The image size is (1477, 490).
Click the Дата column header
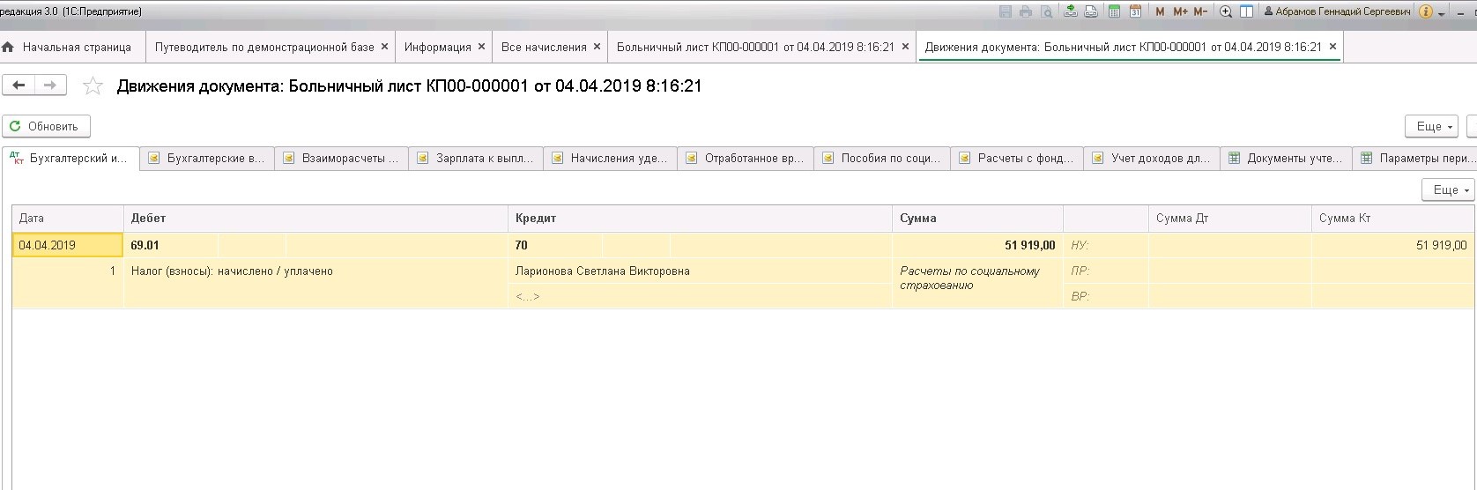[x=68, y=219]
